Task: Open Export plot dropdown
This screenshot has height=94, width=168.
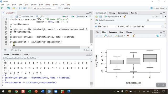Action: click(x=120, y=36)
